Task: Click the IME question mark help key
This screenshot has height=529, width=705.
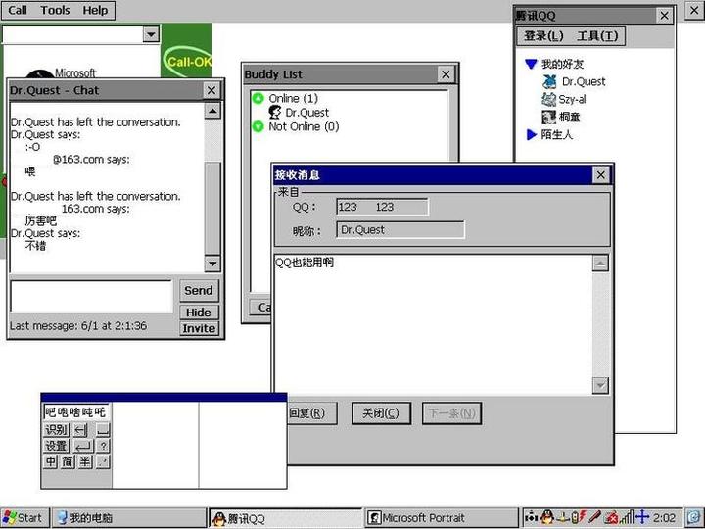Action: coord(103,446)
